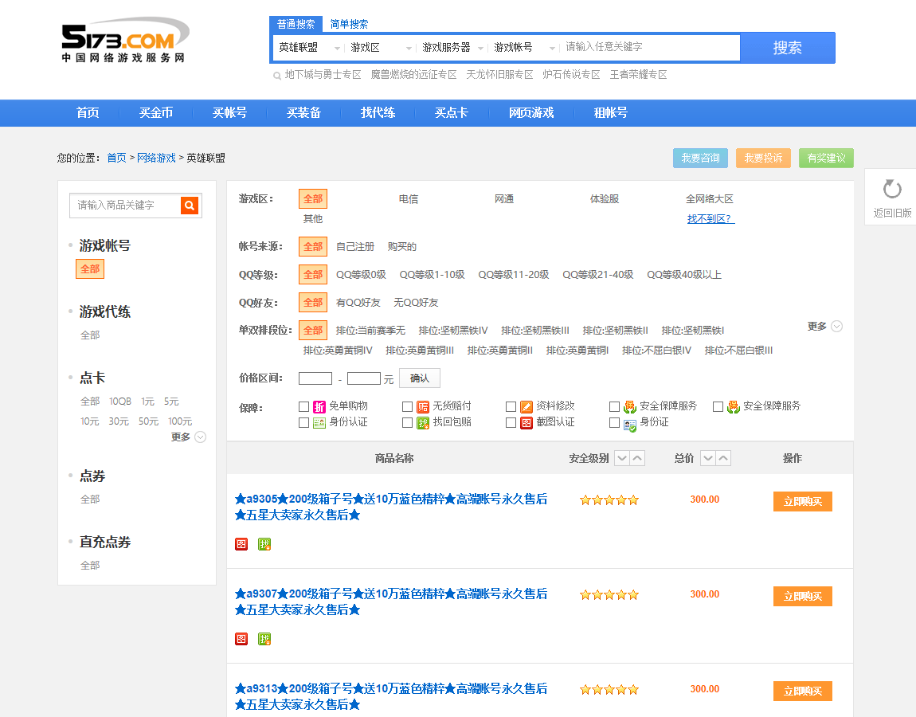Open the a9307 account listing title

click(391, 602)
